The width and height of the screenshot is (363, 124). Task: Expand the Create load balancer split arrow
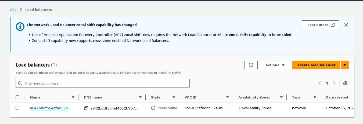tap(345, 65)
